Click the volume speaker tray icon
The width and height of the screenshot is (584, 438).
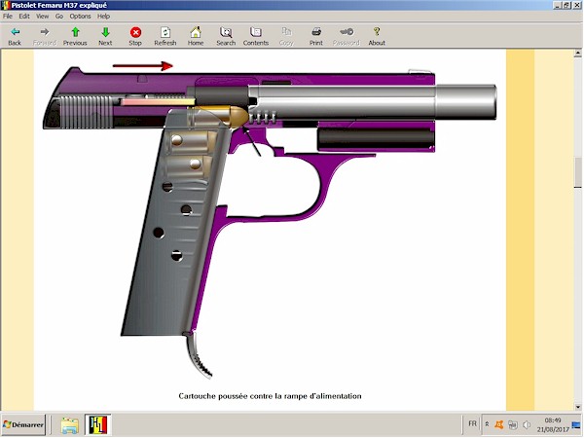[x=527, y=424]
